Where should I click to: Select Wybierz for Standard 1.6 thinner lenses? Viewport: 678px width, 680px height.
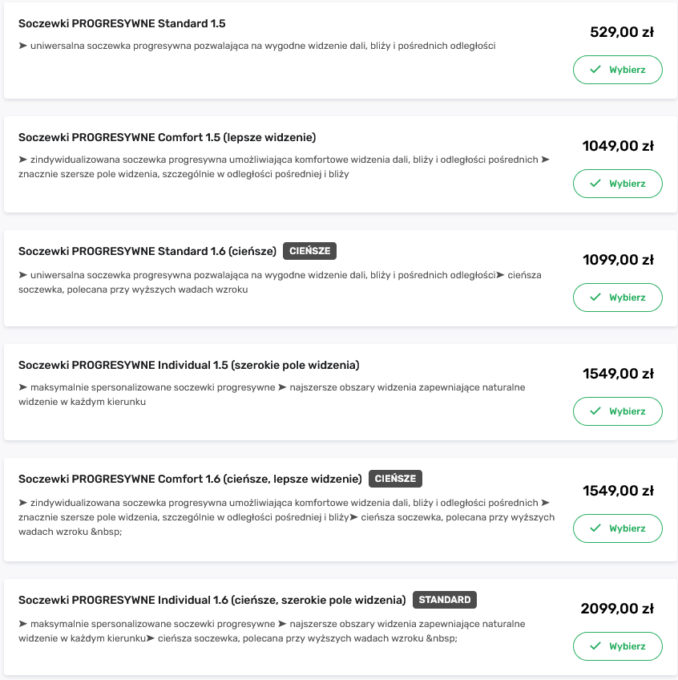(617, 297)
